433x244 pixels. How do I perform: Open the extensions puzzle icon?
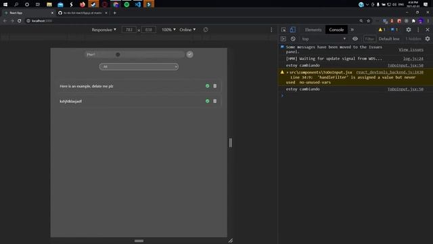coord(413,21)
